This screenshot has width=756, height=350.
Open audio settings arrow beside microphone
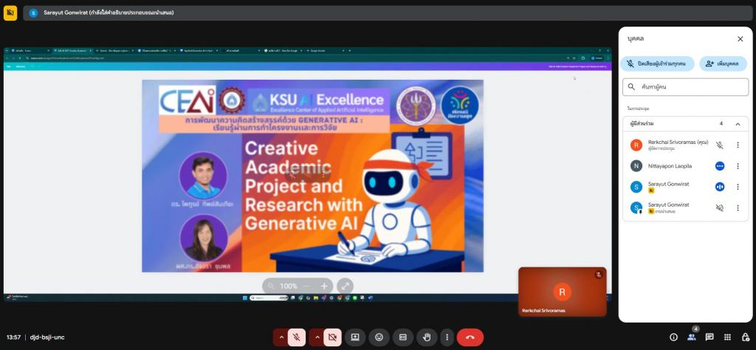click(281, 337)
